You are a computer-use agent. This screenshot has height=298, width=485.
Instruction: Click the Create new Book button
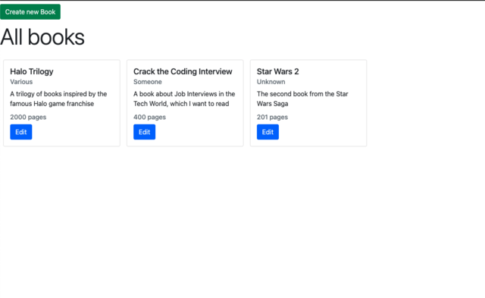(x=30, y=12)
